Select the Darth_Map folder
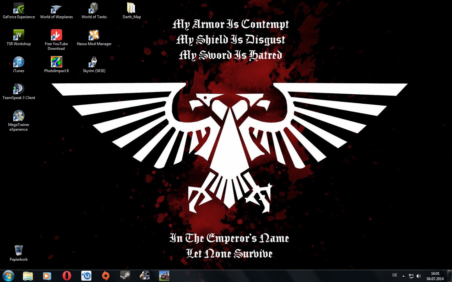 click(x=132, y=8)
